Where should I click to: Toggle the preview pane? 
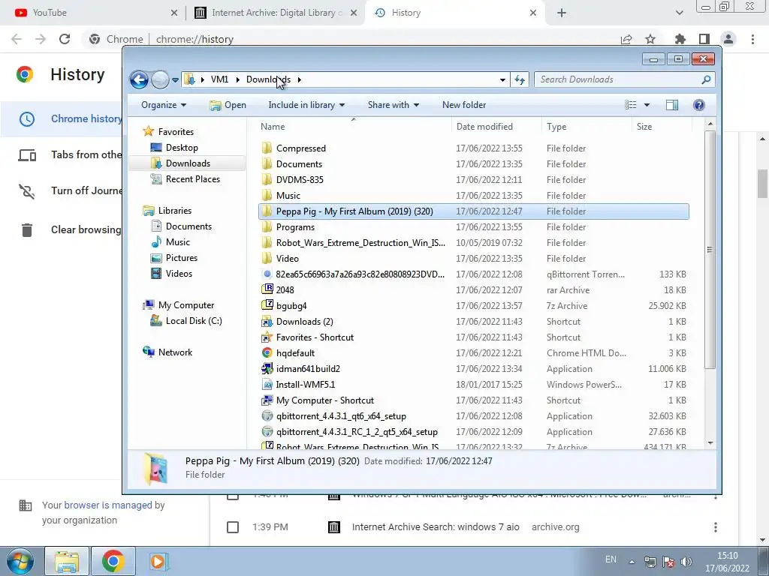pyautogui.click(x=672, y=105)
